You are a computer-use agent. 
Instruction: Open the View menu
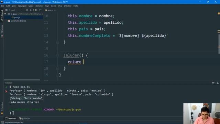pyautogui.click(x=14, y=6)
